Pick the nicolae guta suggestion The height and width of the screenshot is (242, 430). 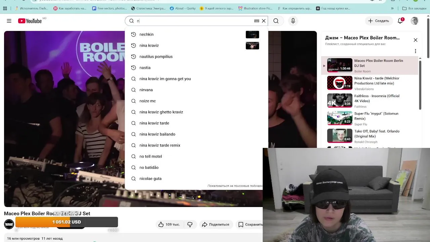(194, 178)
